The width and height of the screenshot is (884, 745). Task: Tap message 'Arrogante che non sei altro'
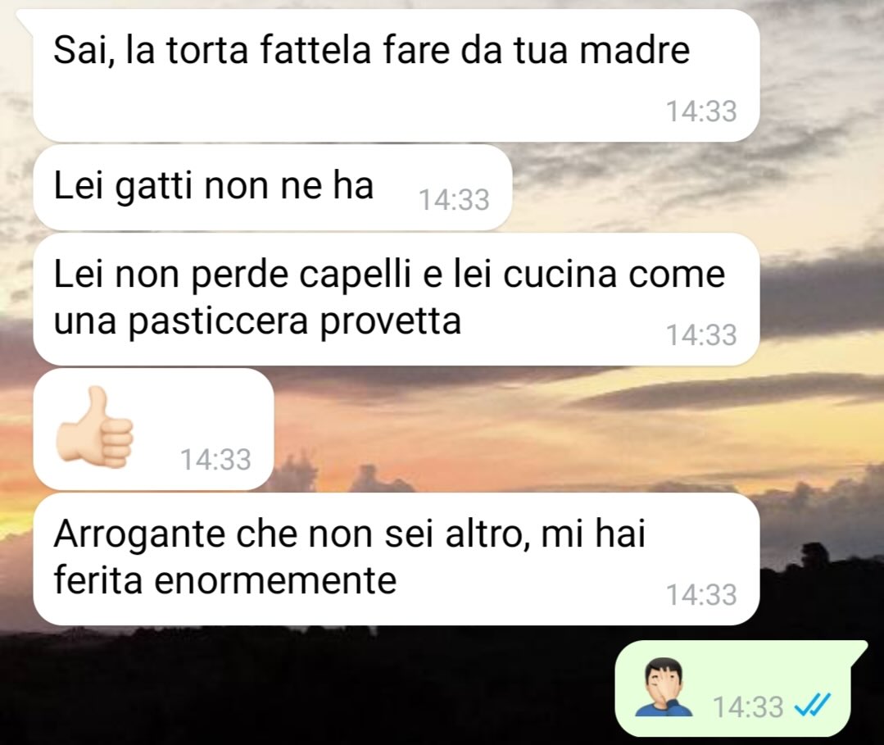pyautogui.click(x=396, y=559)
